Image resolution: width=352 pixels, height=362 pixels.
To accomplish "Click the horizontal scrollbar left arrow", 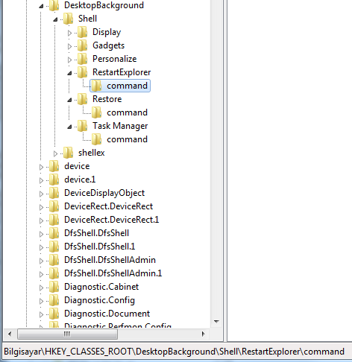I will click(x=10, y=334).
